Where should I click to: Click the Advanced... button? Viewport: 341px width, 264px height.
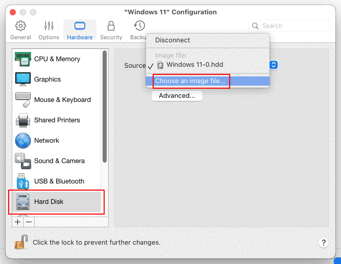[177, 96]
